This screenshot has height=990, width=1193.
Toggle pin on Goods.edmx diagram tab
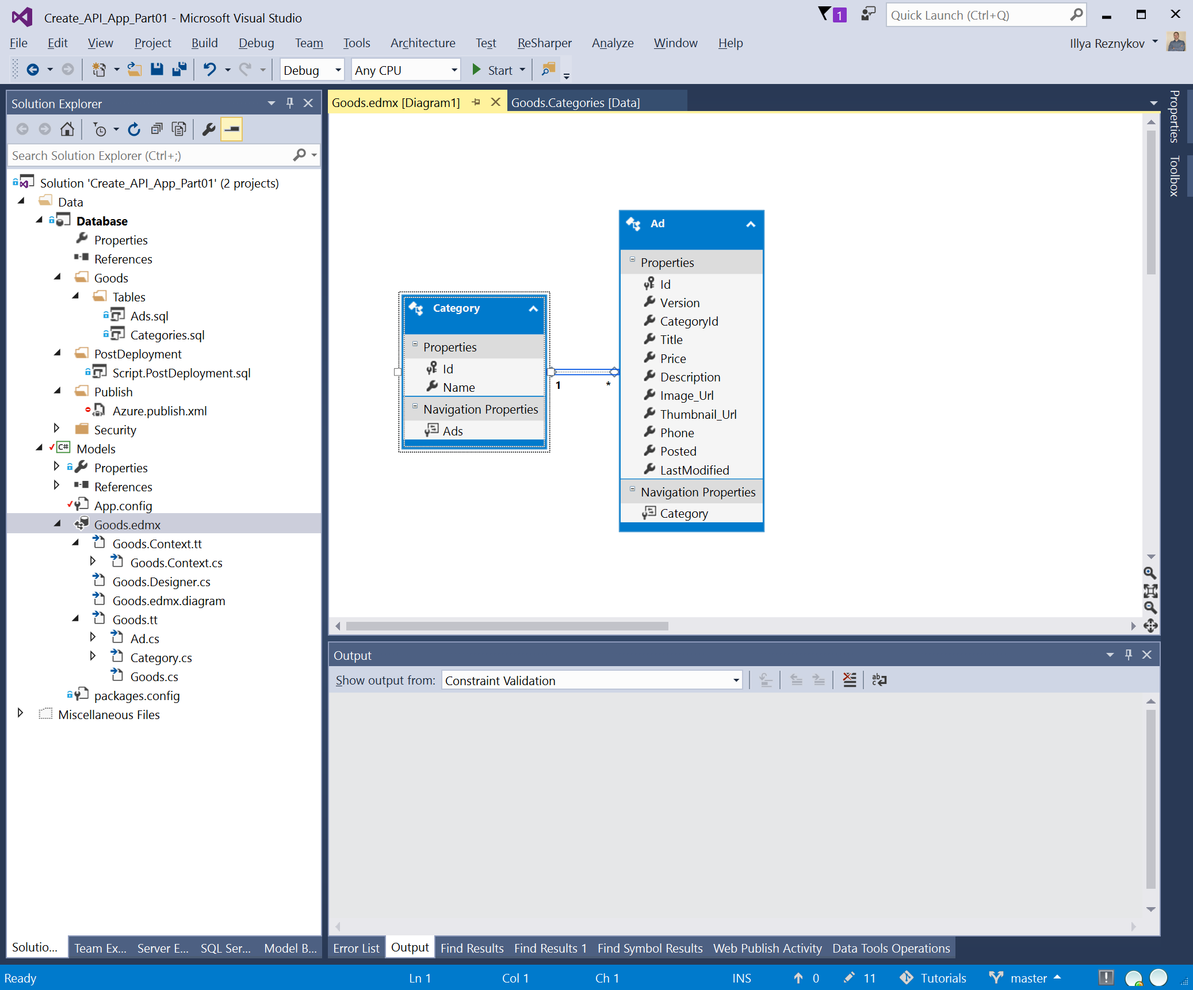[476, 102]
